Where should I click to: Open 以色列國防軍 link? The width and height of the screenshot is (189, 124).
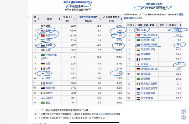pos(148,93)
